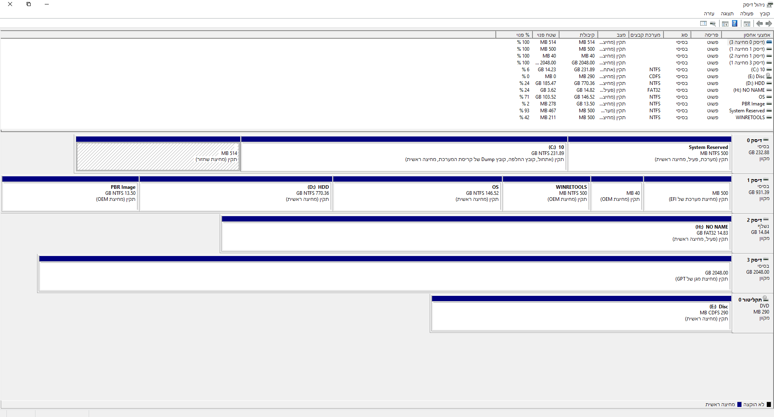Viewport: 774px width, 417px height.
Task: Click the GB 232.88 size label under דיסק 0
Action: point(759,153)
